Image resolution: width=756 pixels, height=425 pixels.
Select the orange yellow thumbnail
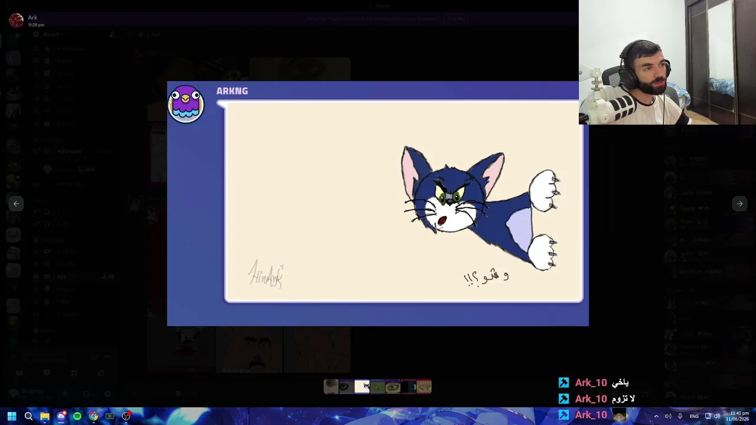pos(424,387)
